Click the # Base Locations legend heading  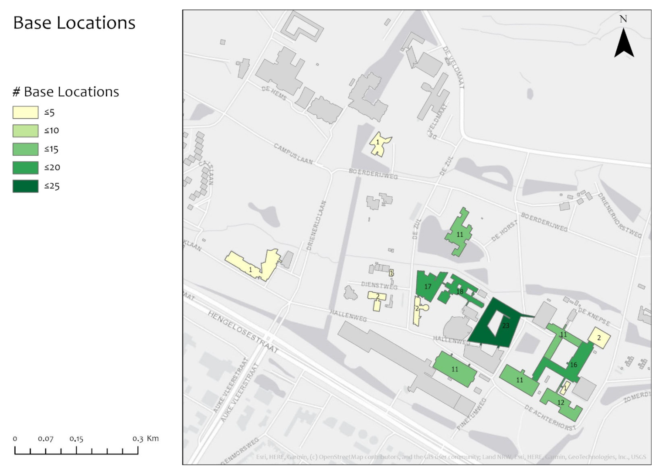tap(66, 92)
